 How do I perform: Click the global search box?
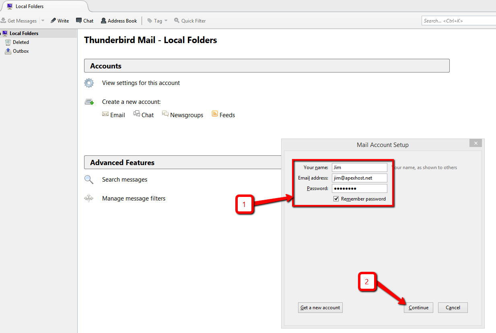459,21
